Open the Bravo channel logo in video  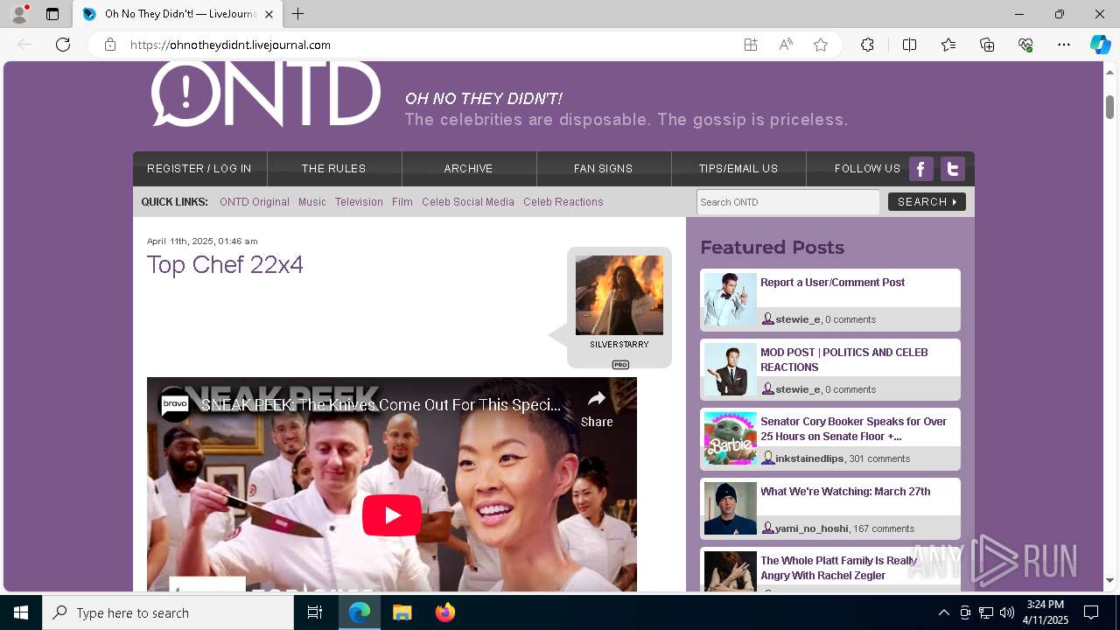[x=175, y=405]
